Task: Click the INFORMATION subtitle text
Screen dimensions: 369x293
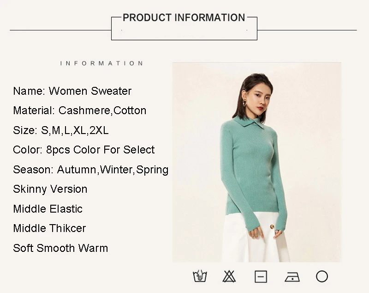Action: click(x=101, y=63)
